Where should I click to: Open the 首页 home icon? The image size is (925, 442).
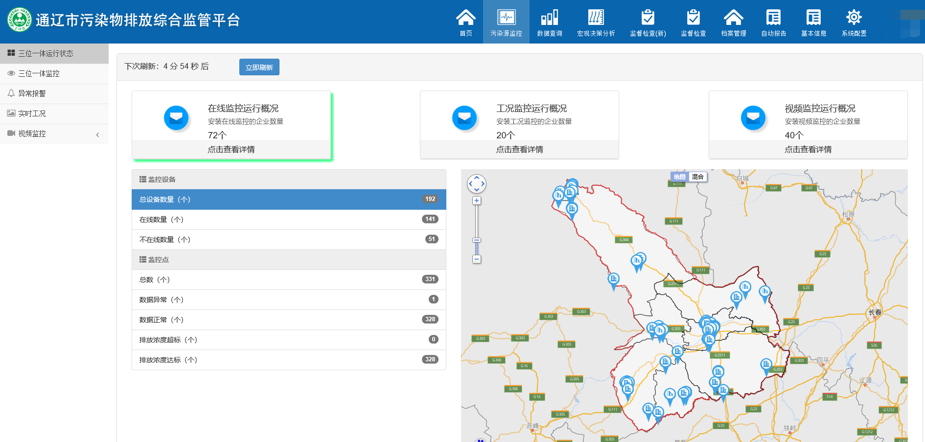pos(465,22)
